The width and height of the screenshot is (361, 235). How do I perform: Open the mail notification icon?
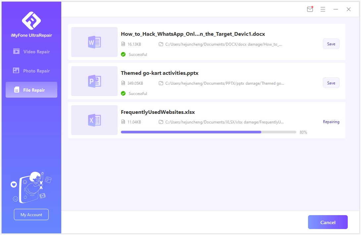tap(310, 9)
